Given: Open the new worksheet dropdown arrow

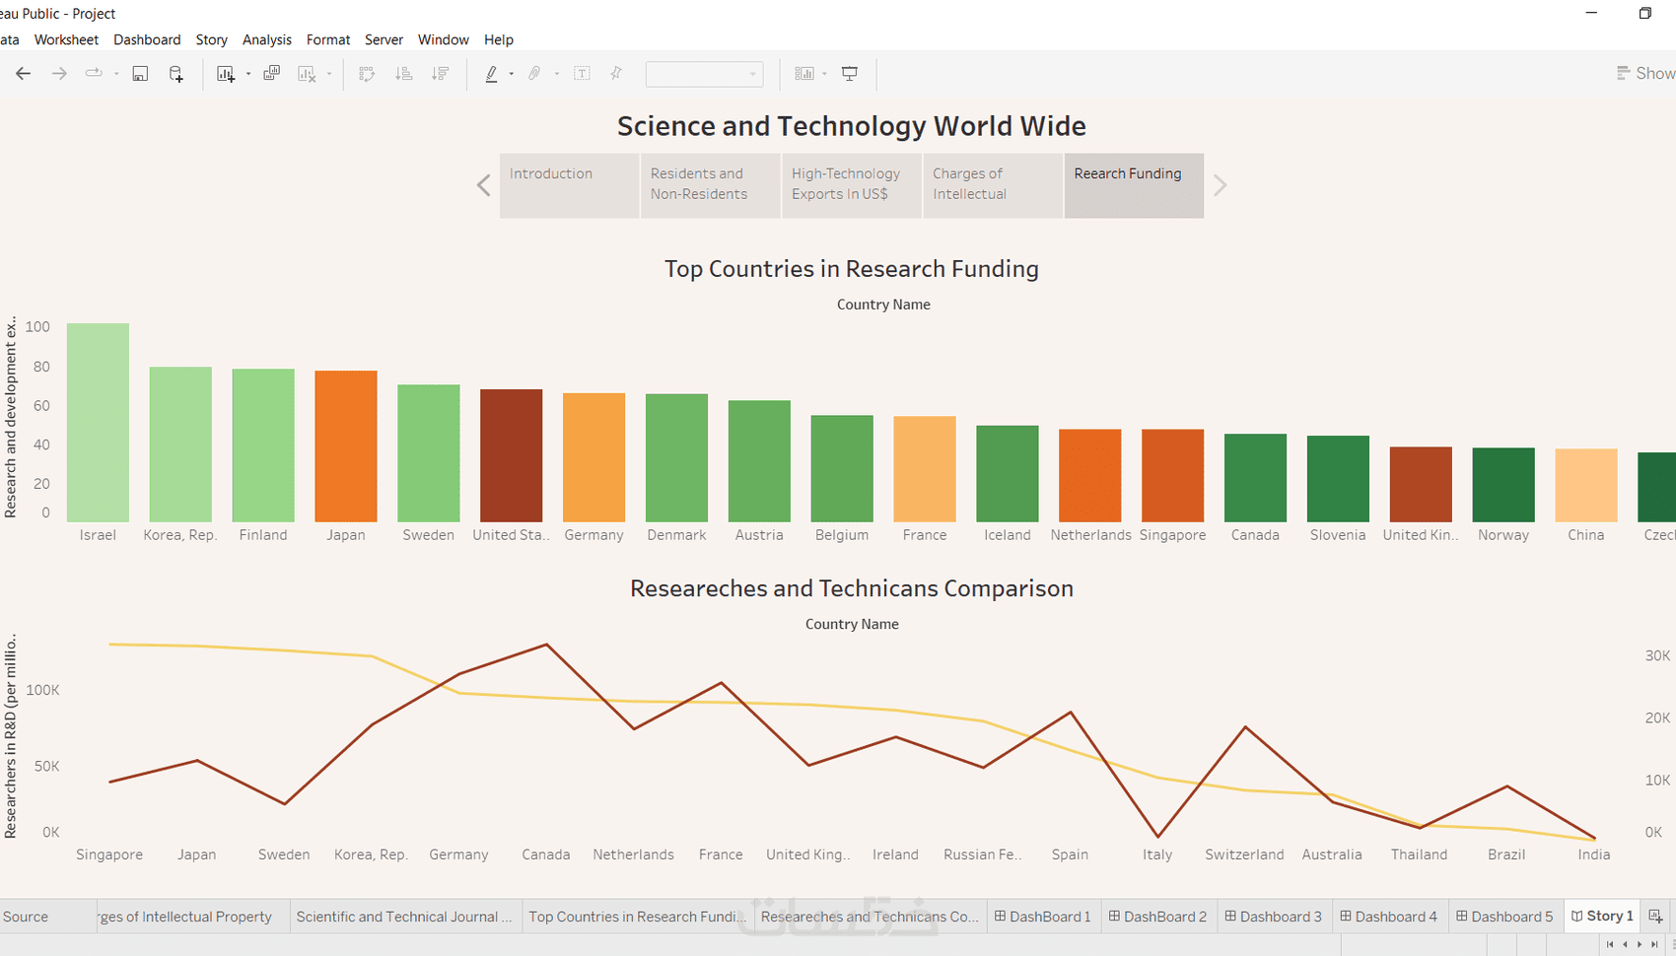Looking at the screenshot, I should click(x=248, y=73).
